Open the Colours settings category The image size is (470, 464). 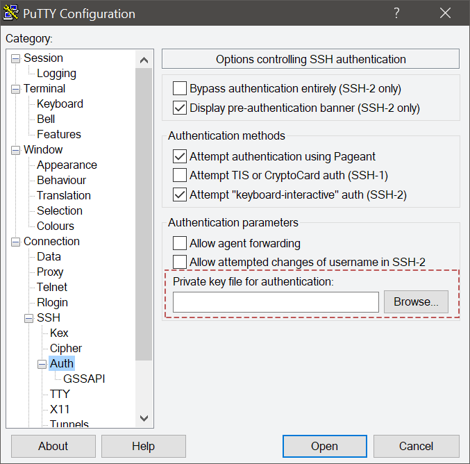[x=55, y=226]
